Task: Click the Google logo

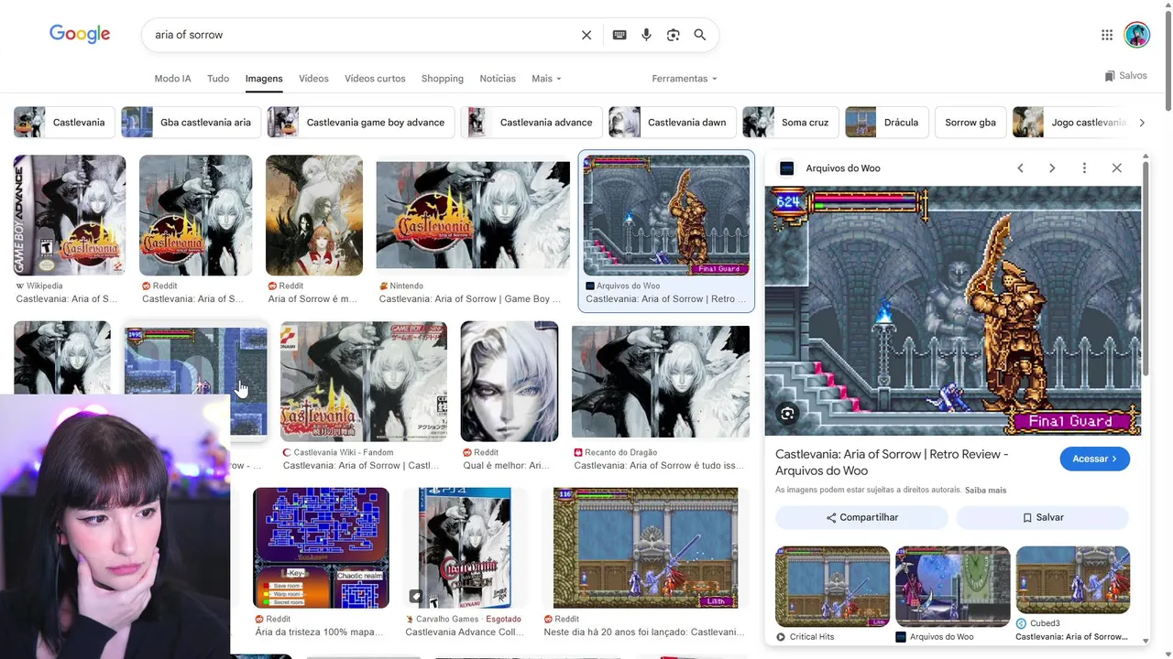Action: (80, 34)
